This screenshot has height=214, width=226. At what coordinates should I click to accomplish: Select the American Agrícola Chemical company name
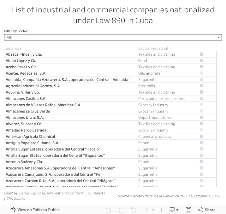click(x=30, y=137)
